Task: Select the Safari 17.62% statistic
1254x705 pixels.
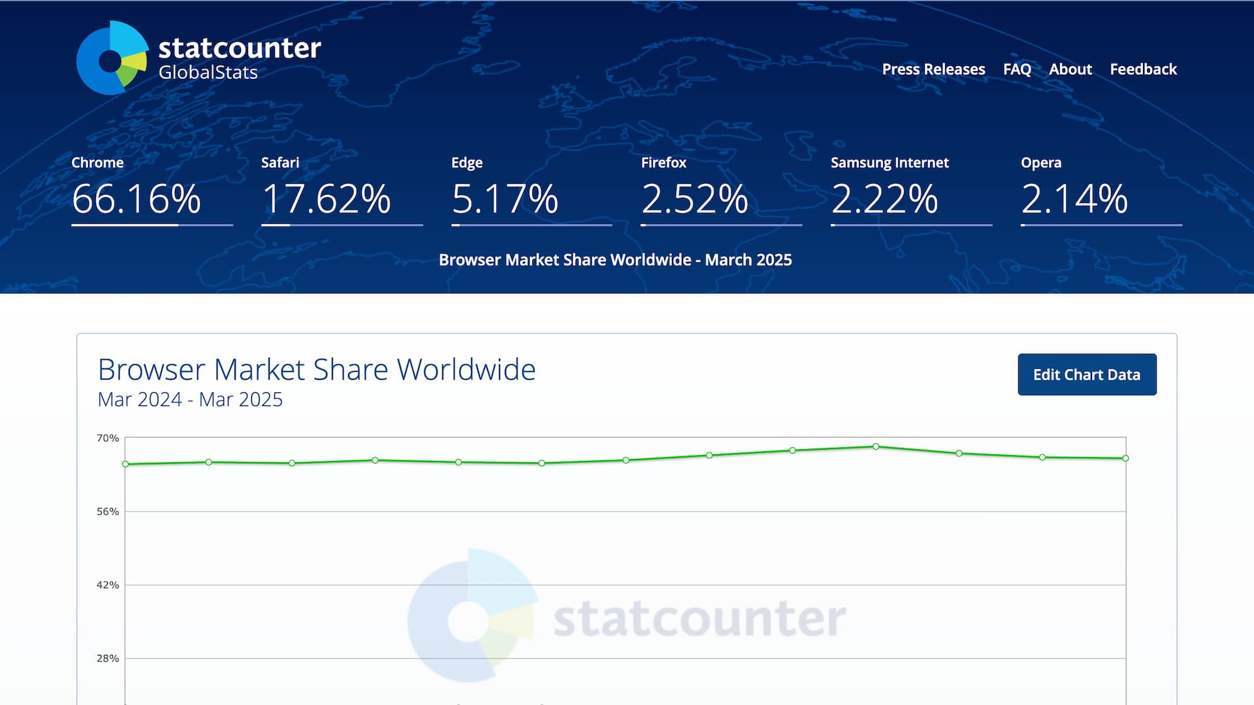Action: click(326, 198)
